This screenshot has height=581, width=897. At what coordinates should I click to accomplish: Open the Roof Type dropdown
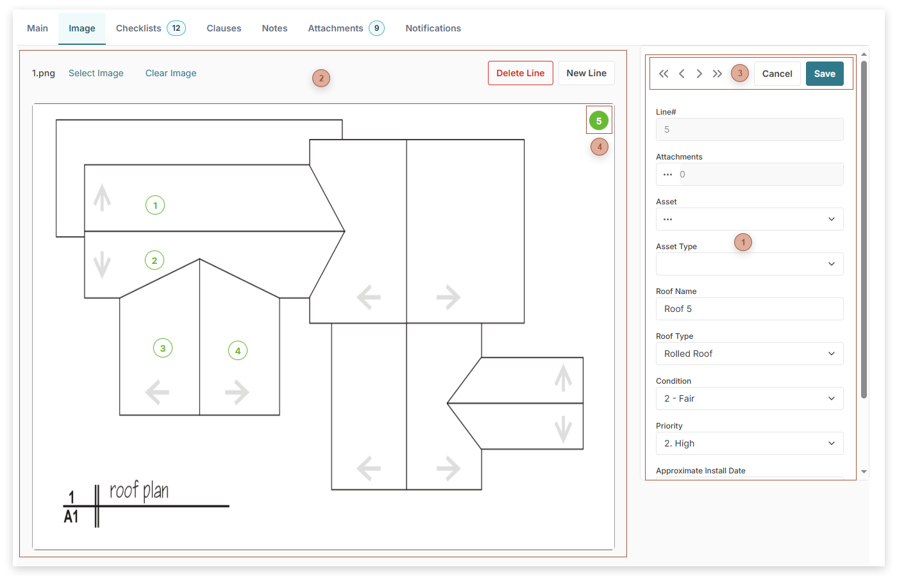749,354
